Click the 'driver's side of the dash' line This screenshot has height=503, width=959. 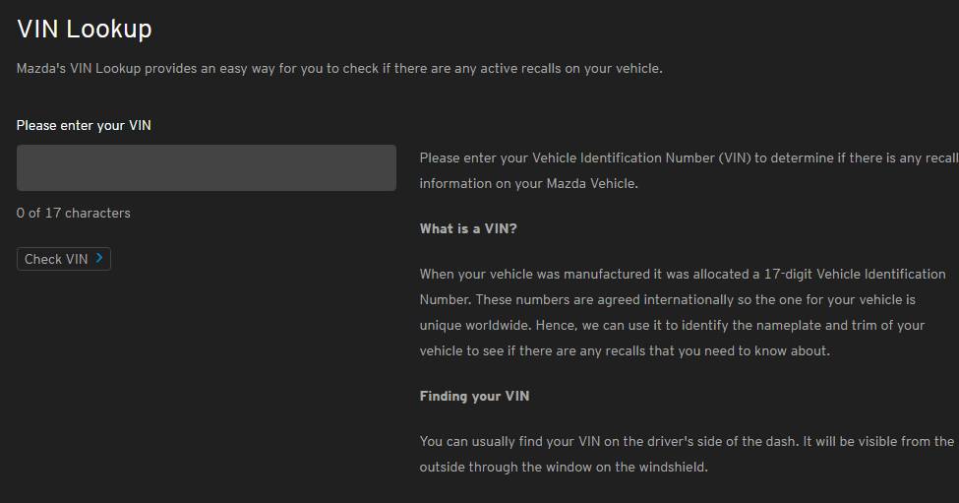(687, 441)
